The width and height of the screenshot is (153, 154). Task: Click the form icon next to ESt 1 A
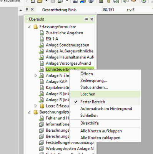point(42,39)
